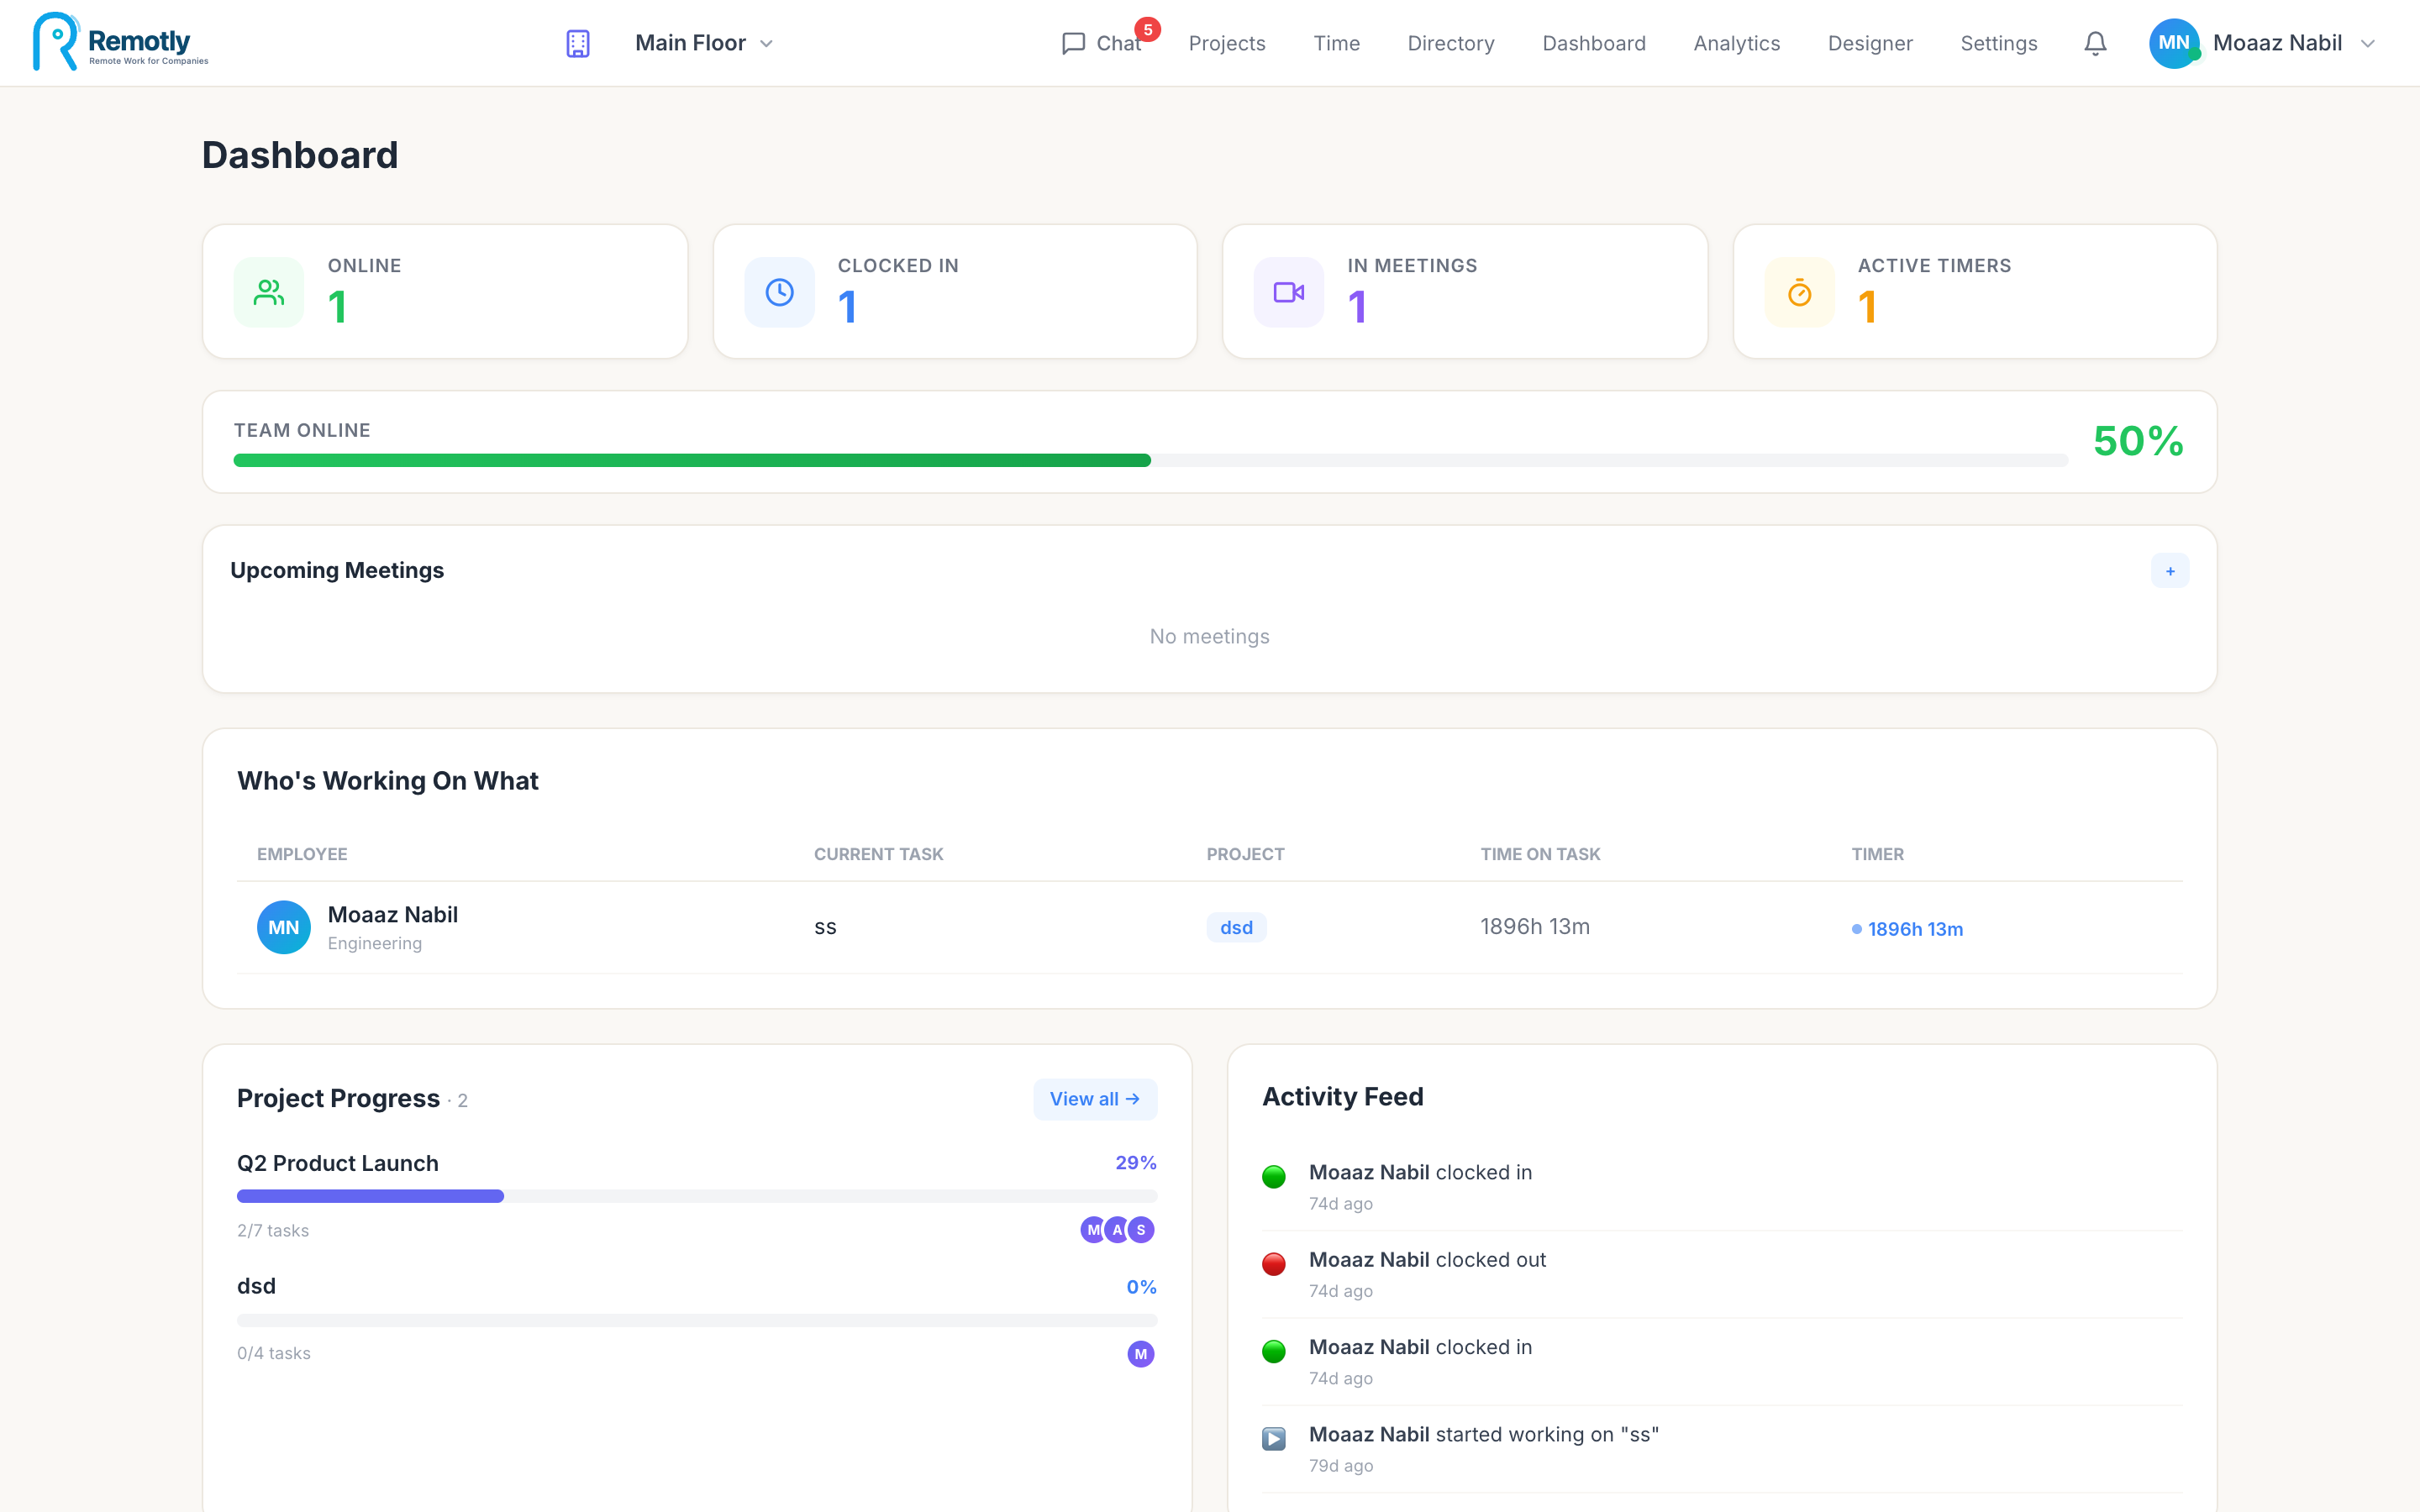Click the 0% progress value for dsd
The image size is (2420, 1512).
click(1141, 1287)
